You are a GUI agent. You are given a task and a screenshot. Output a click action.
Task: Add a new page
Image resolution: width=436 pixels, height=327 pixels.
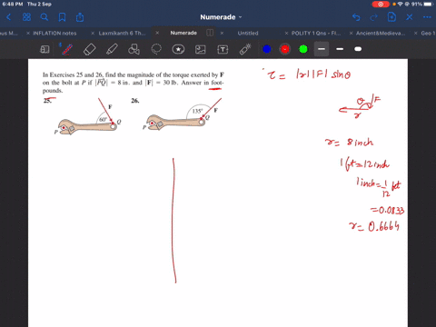tap(391, 17)
